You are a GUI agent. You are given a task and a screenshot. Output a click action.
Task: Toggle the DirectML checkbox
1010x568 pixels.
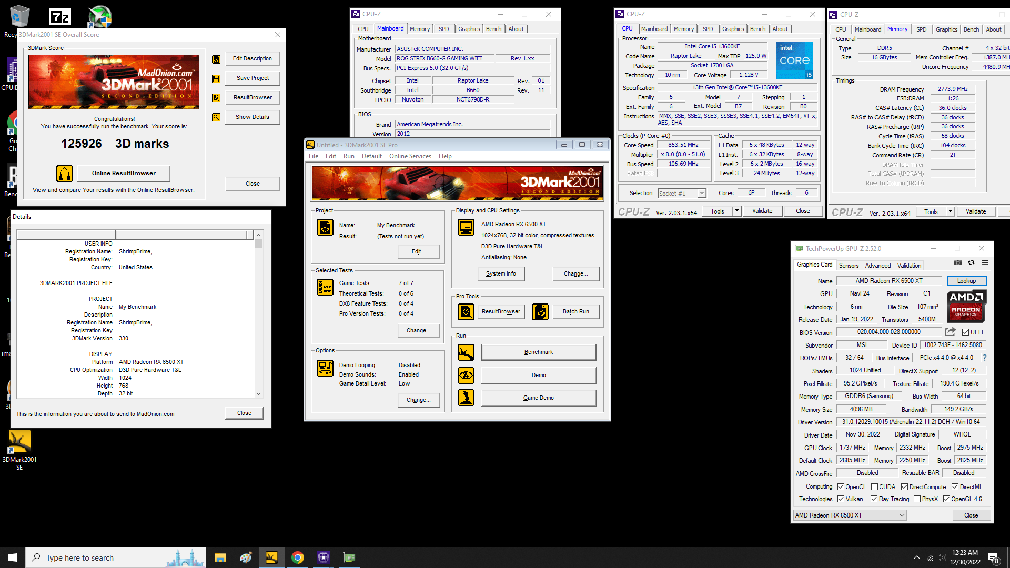point(955,487)
